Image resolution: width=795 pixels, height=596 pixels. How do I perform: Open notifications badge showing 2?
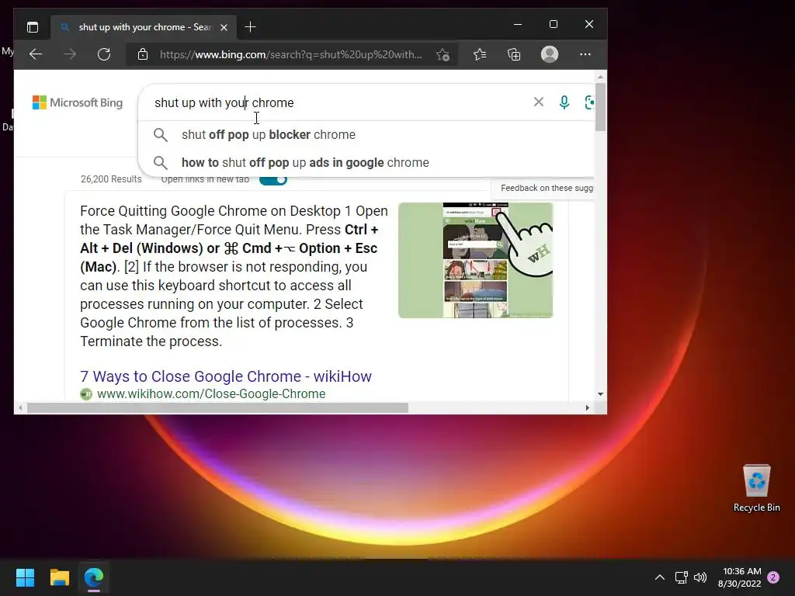(x=773, y=577)
